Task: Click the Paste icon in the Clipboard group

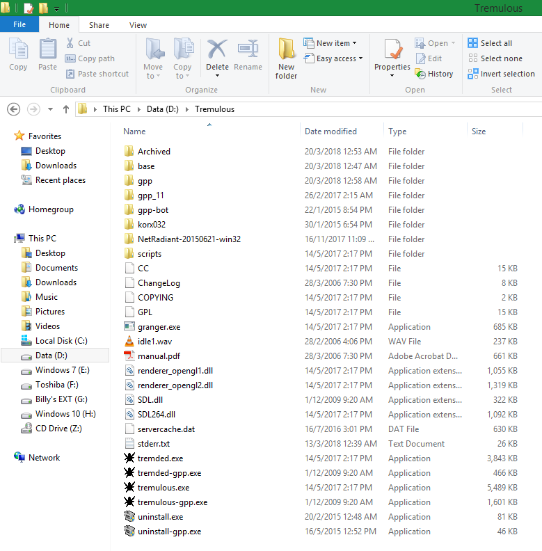Action: [x=47, y=50]
